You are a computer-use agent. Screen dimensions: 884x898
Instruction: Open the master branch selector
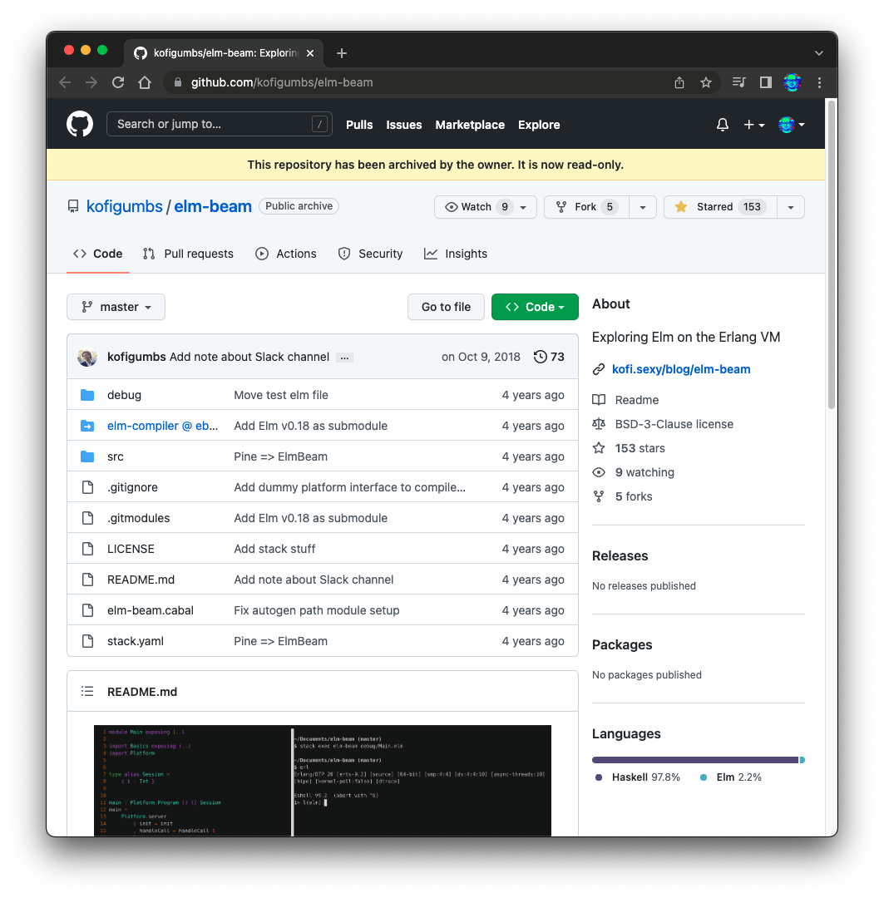[x=116, y=306]
